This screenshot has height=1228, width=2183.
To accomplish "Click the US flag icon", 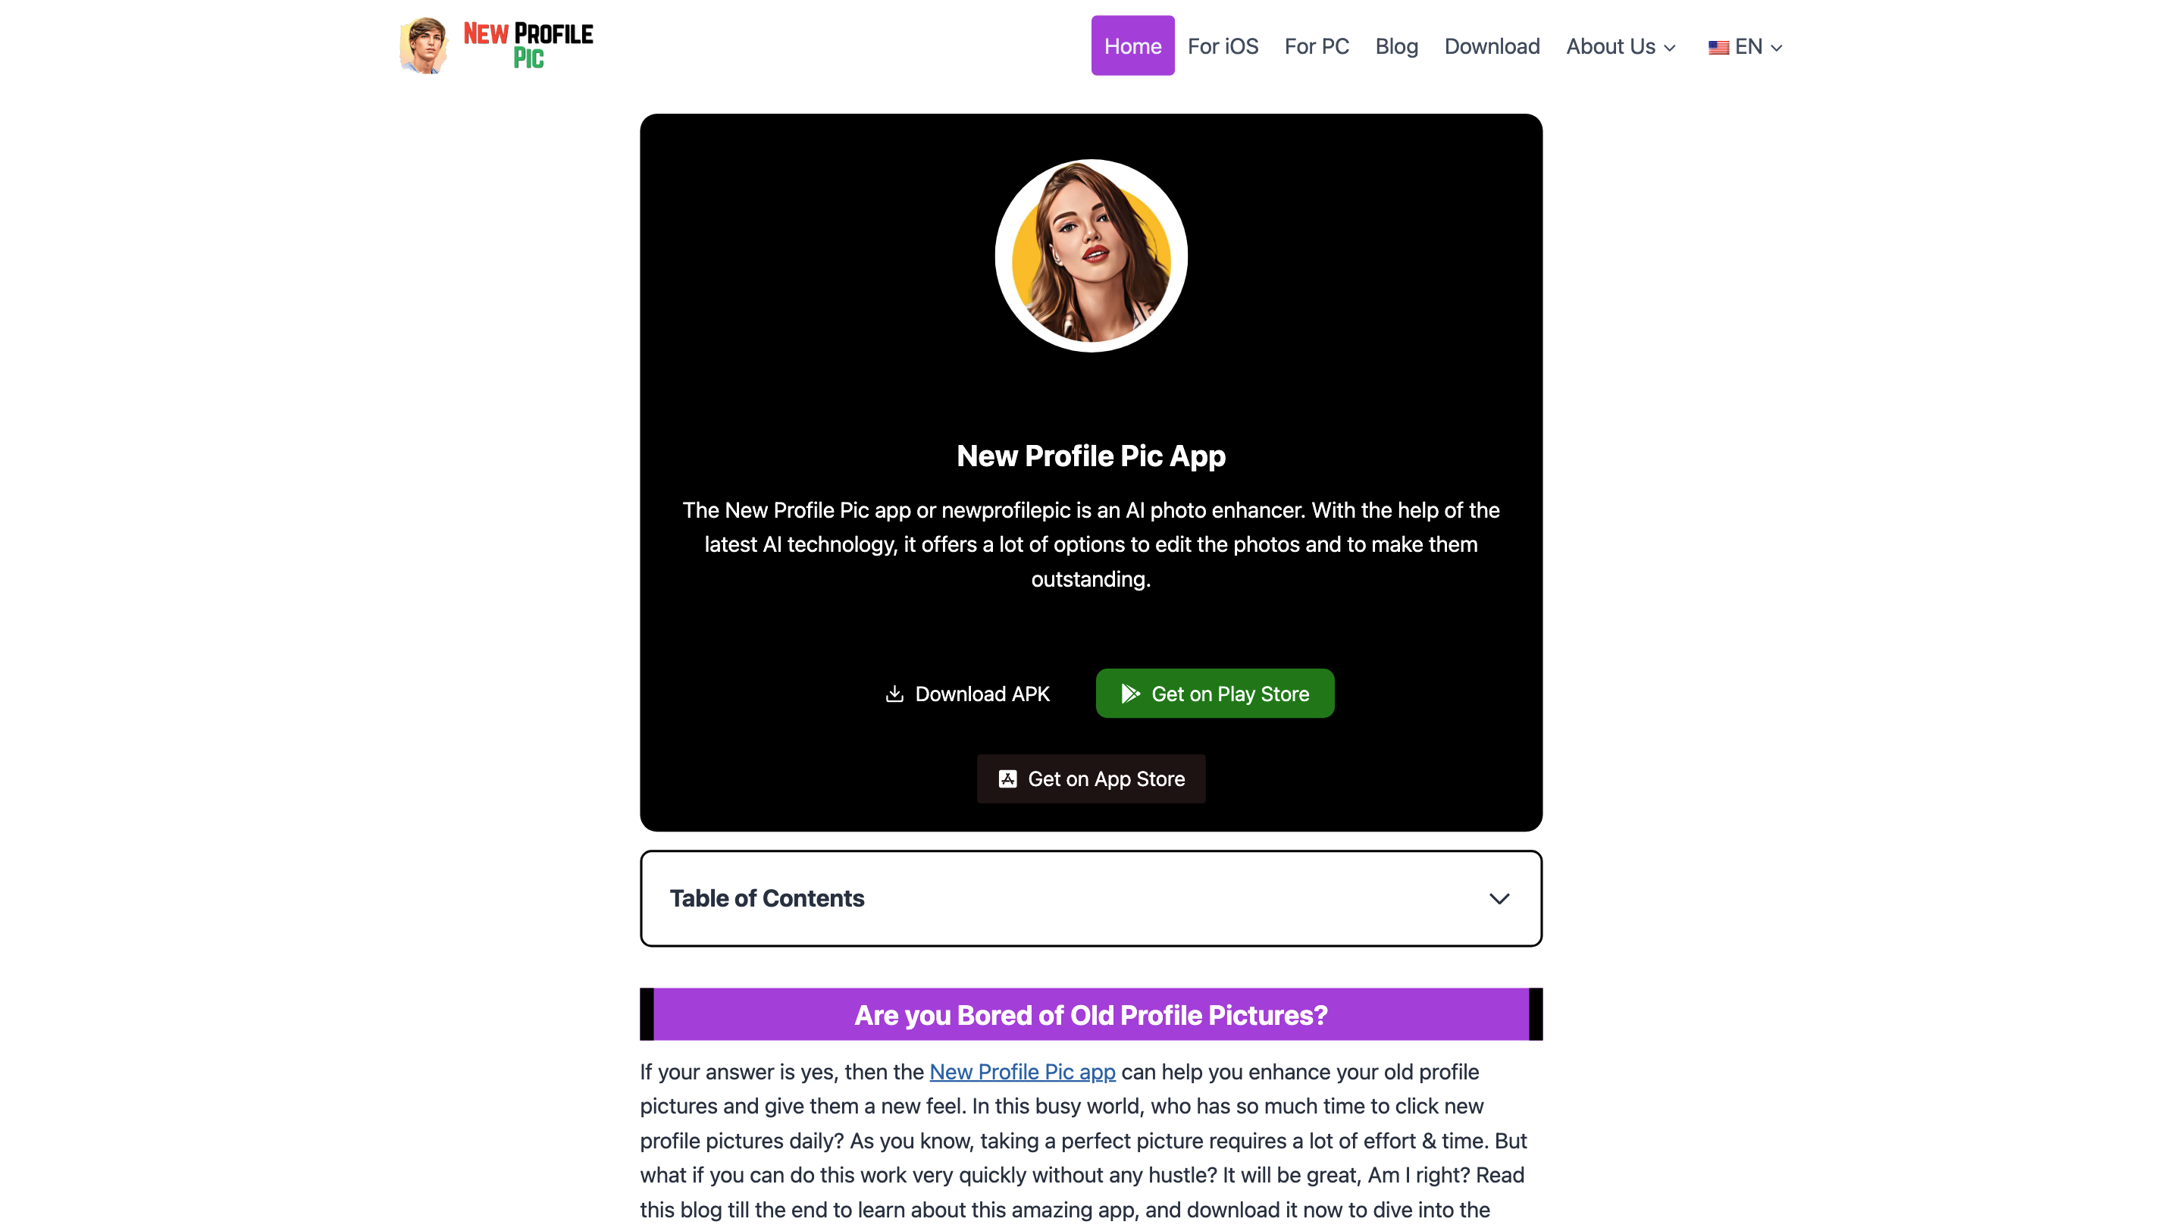I will point(1718,48).
